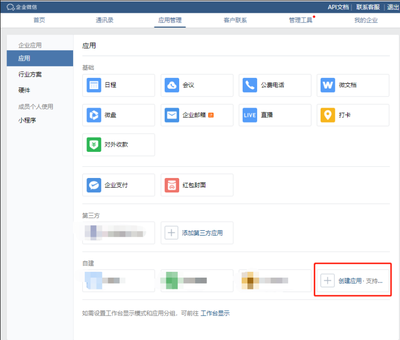400x340 pixels.
Task: Open the 客户联系 tab
Action: point(235,20)
